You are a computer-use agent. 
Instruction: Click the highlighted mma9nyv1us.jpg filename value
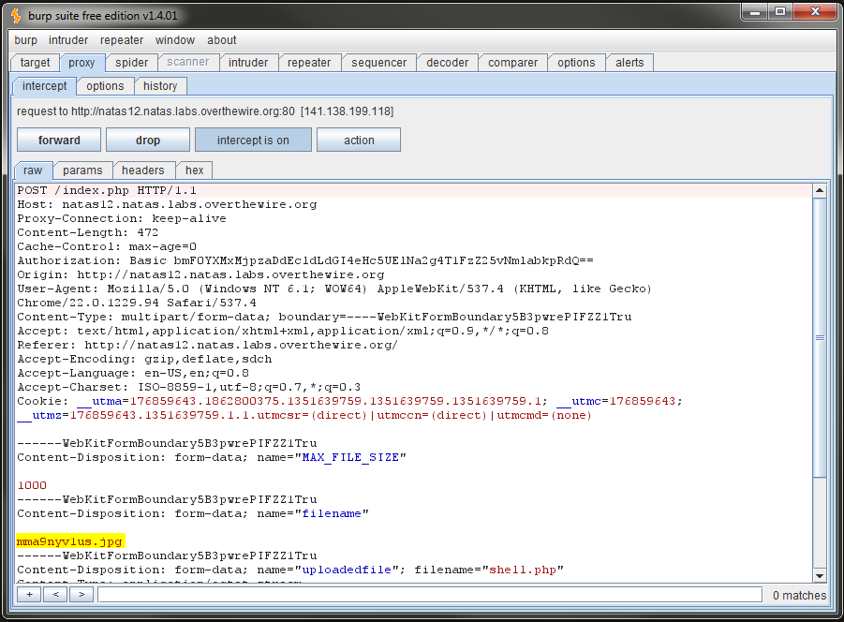[70, 541]
